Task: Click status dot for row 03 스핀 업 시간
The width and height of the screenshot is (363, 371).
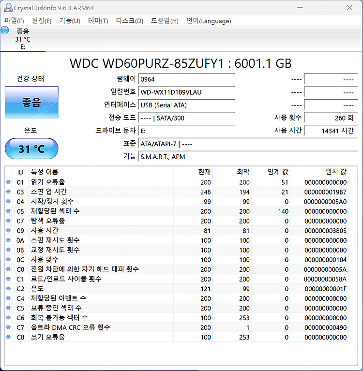Action: [x=8, y=192]
